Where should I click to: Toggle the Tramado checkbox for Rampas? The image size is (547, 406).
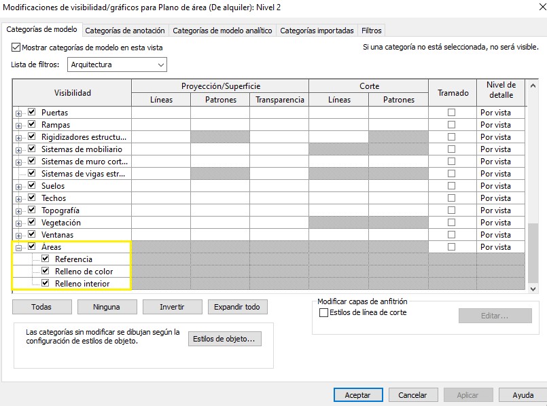click(x=451, y=125)
